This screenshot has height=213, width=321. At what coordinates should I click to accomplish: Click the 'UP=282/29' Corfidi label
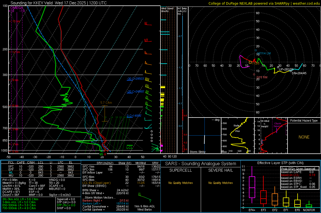(x=286, y=69)
